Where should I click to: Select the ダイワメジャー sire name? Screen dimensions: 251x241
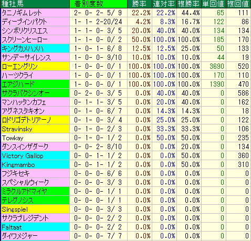click(x=19, y=236)
